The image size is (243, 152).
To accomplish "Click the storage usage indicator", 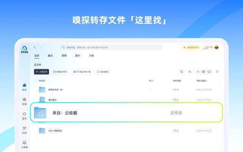I will (x=208, y=47).
